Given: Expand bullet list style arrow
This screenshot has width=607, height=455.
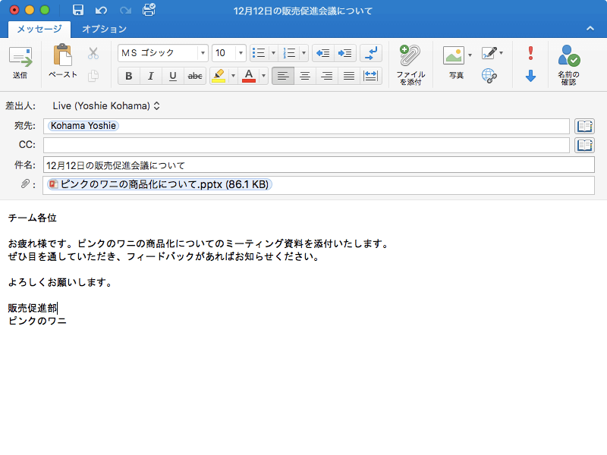Looking at the screenshot, I should [x=273, y=53].
